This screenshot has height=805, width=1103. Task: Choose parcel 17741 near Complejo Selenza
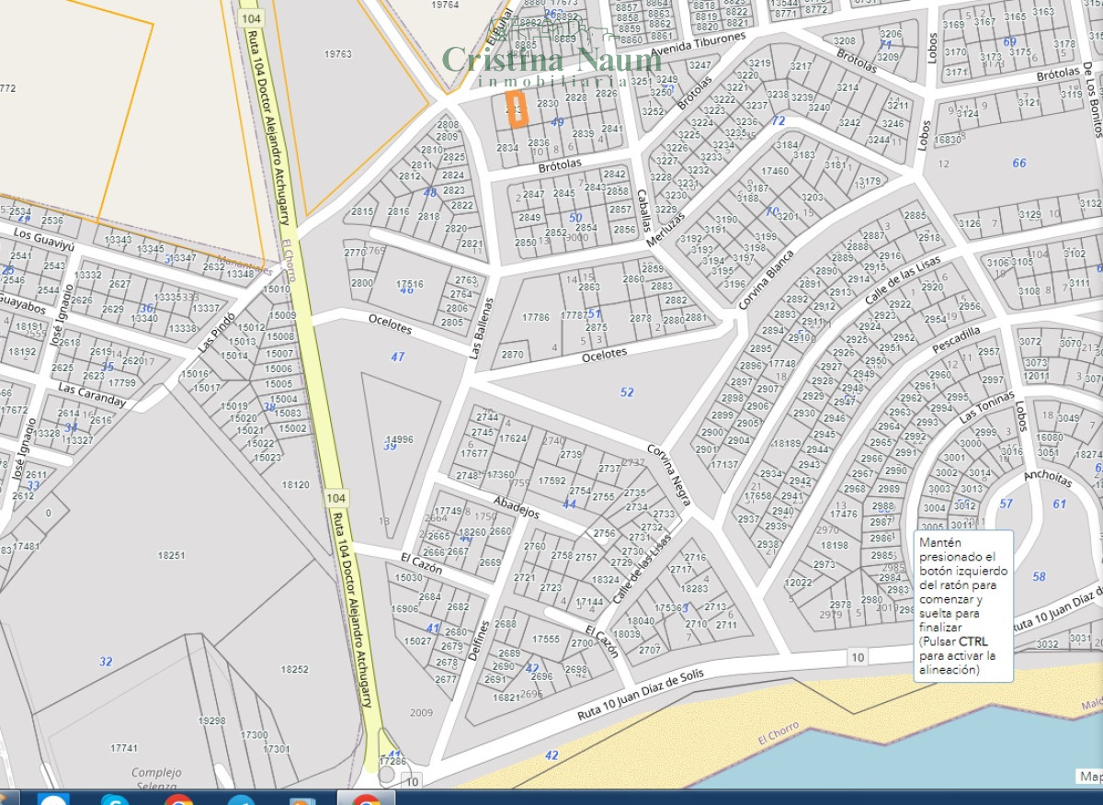(x=124, y=749)
